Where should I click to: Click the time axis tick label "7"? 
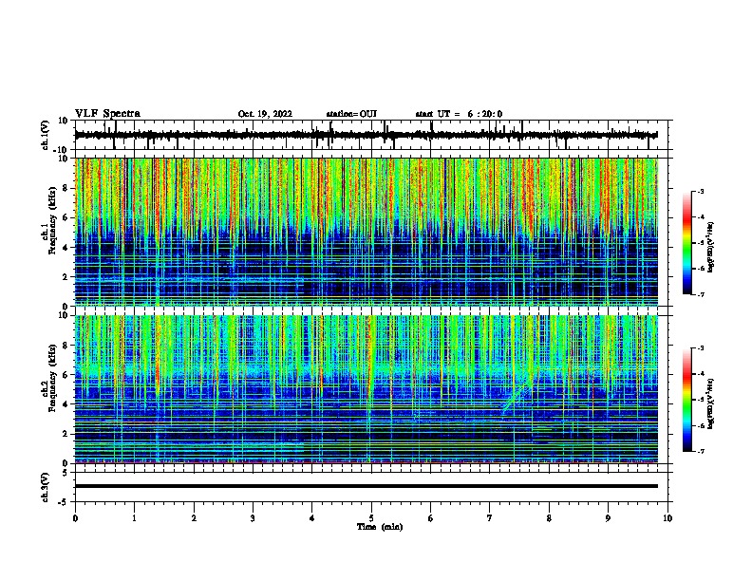point(490,518)
